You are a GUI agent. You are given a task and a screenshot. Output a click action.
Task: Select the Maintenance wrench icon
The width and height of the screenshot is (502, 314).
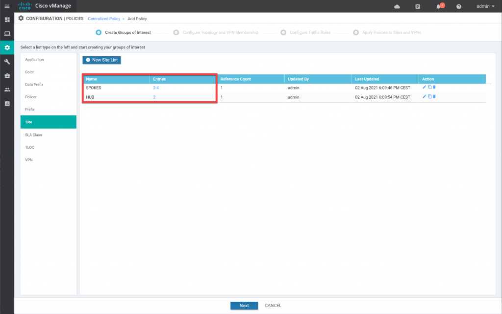point(7,62)
